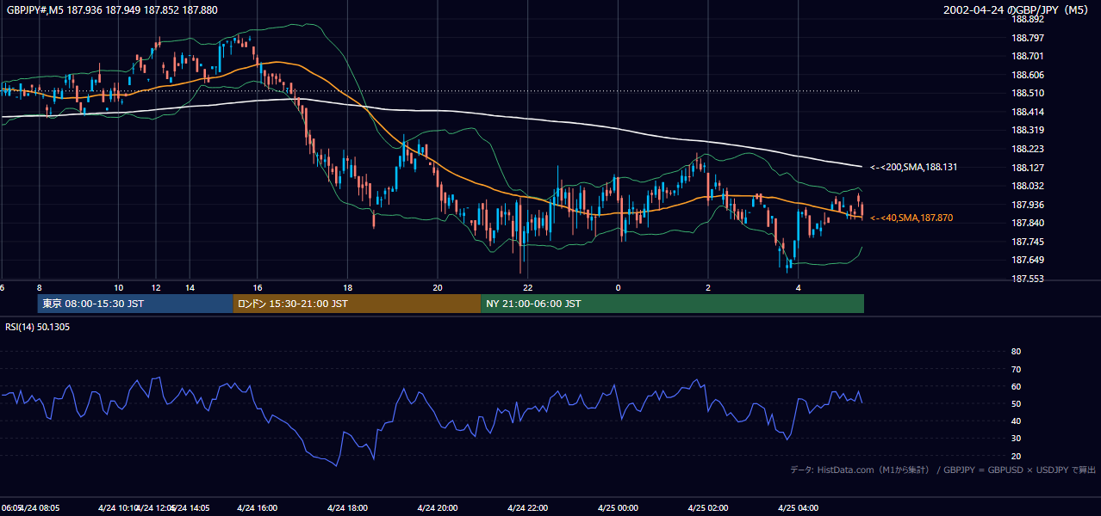
Task: Click price level 188.414 on the axis
Action: 1027,112
